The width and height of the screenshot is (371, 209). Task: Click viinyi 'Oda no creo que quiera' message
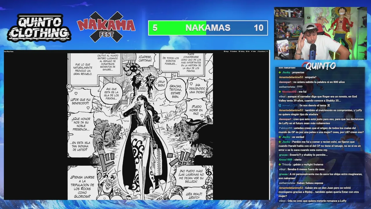tap(312, 201)
